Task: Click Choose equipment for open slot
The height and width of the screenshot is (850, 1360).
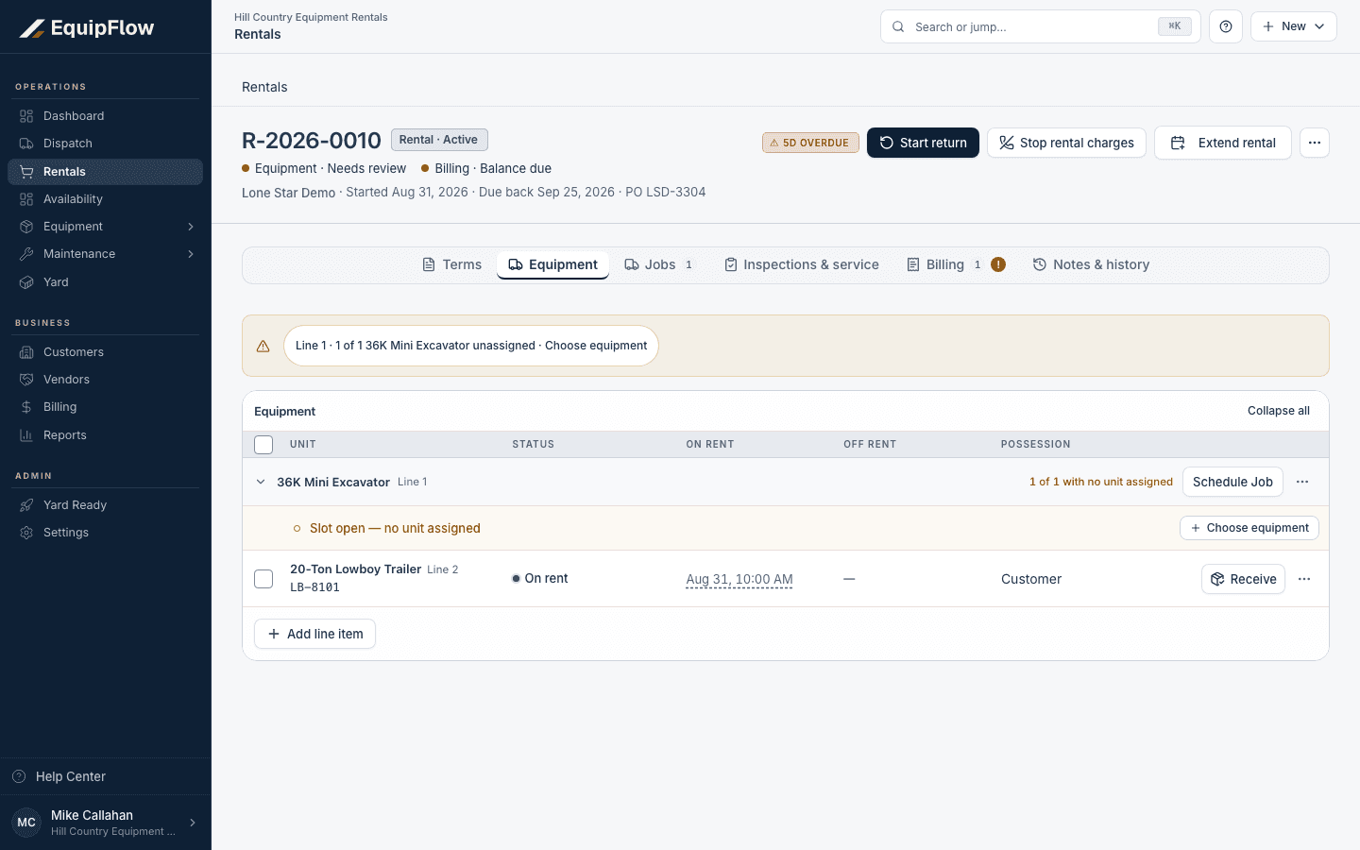Action: pyautogui.click(x=1249, y=528)
